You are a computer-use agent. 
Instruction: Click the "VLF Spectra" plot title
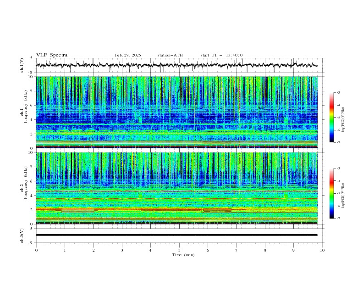[x=52, y=55]
